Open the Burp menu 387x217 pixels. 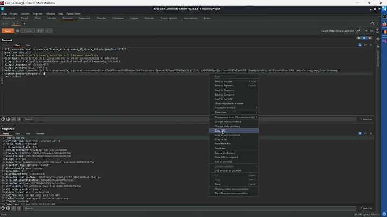[4, 13]
